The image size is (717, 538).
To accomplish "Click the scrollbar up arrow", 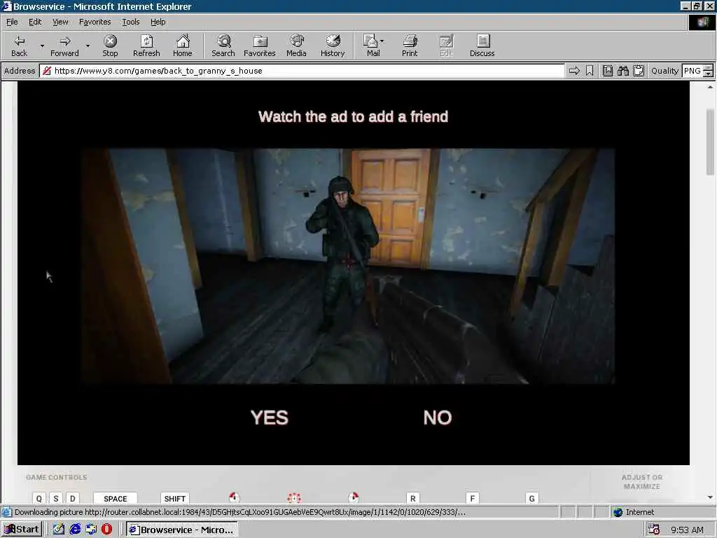I will (x=710, y=86).
